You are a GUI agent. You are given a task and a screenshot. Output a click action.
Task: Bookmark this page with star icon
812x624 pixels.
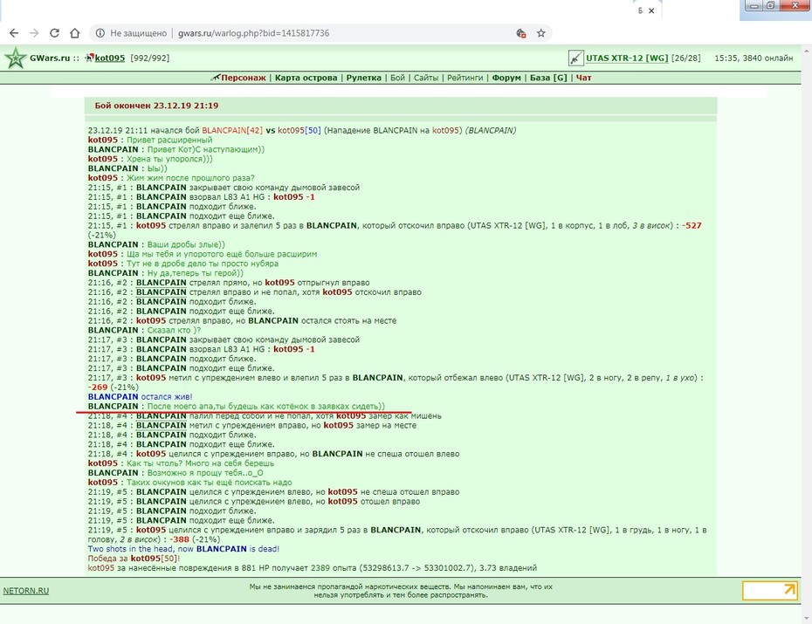coord(540,33)
